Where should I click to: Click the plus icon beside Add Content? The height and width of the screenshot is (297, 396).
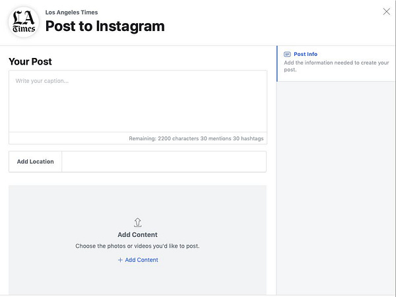click(120, 260)
